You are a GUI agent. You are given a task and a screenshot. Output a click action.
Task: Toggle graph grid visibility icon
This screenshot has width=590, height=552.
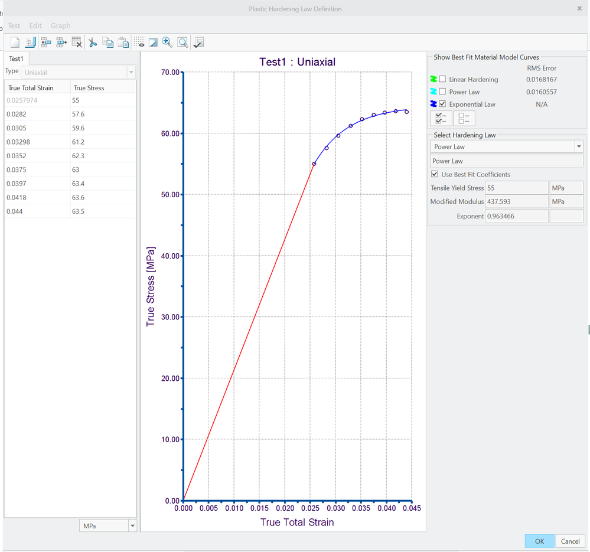pyautogui.click(x=139, y=42)
